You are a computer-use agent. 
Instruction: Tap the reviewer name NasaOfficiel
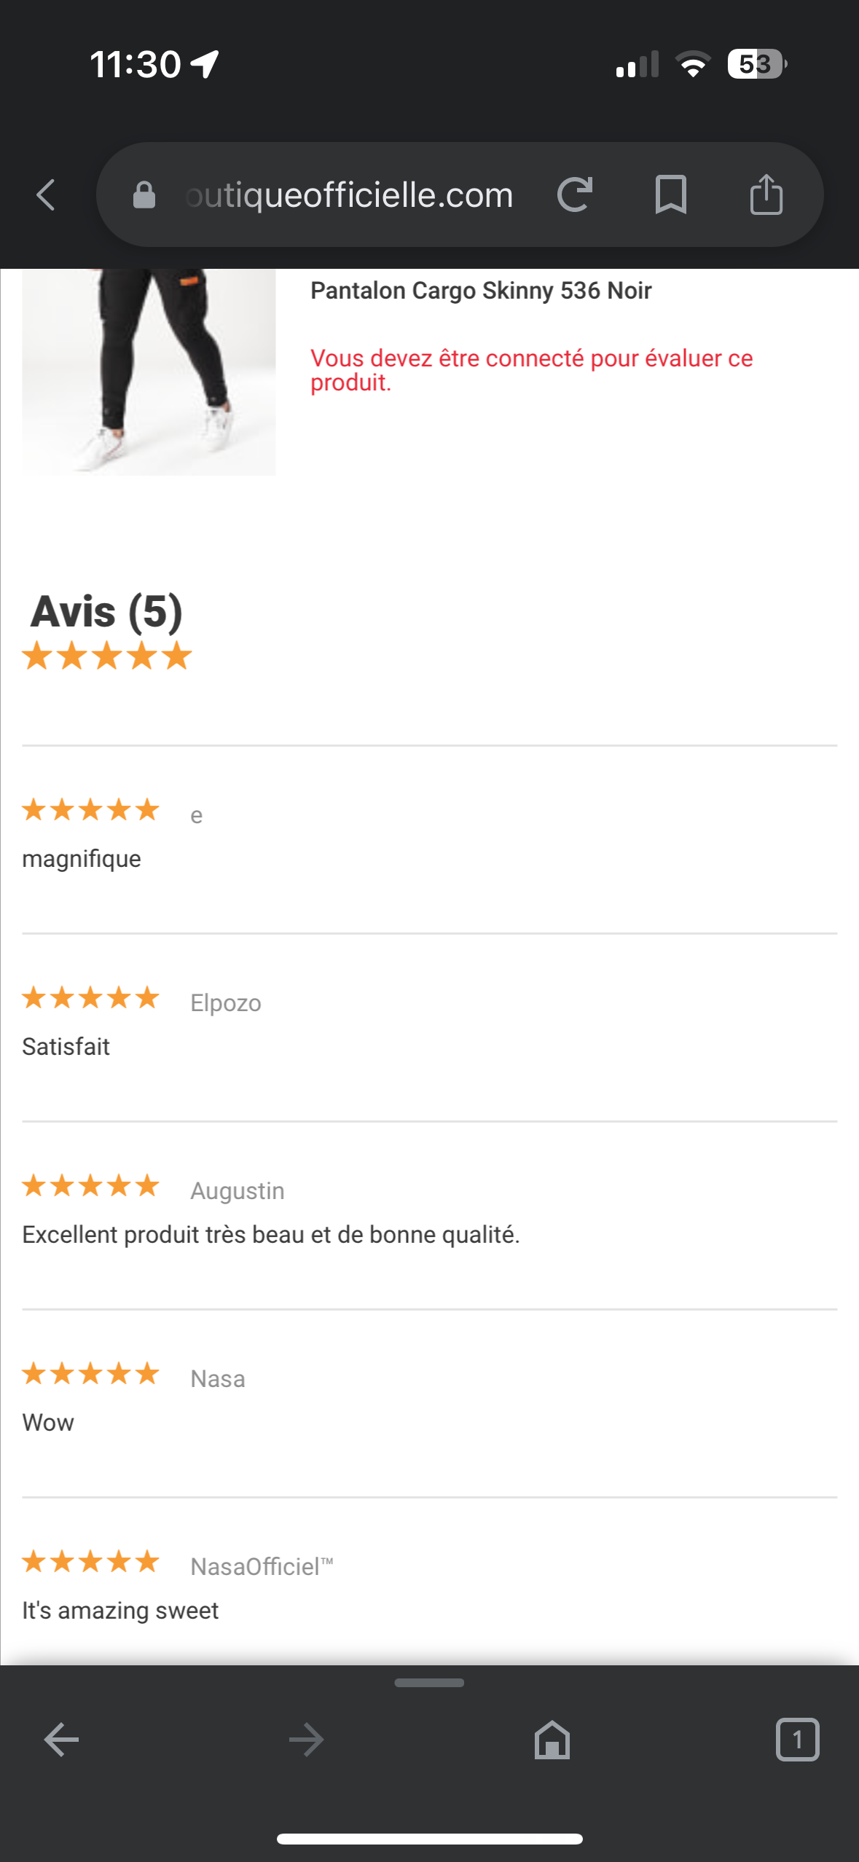262,1566
